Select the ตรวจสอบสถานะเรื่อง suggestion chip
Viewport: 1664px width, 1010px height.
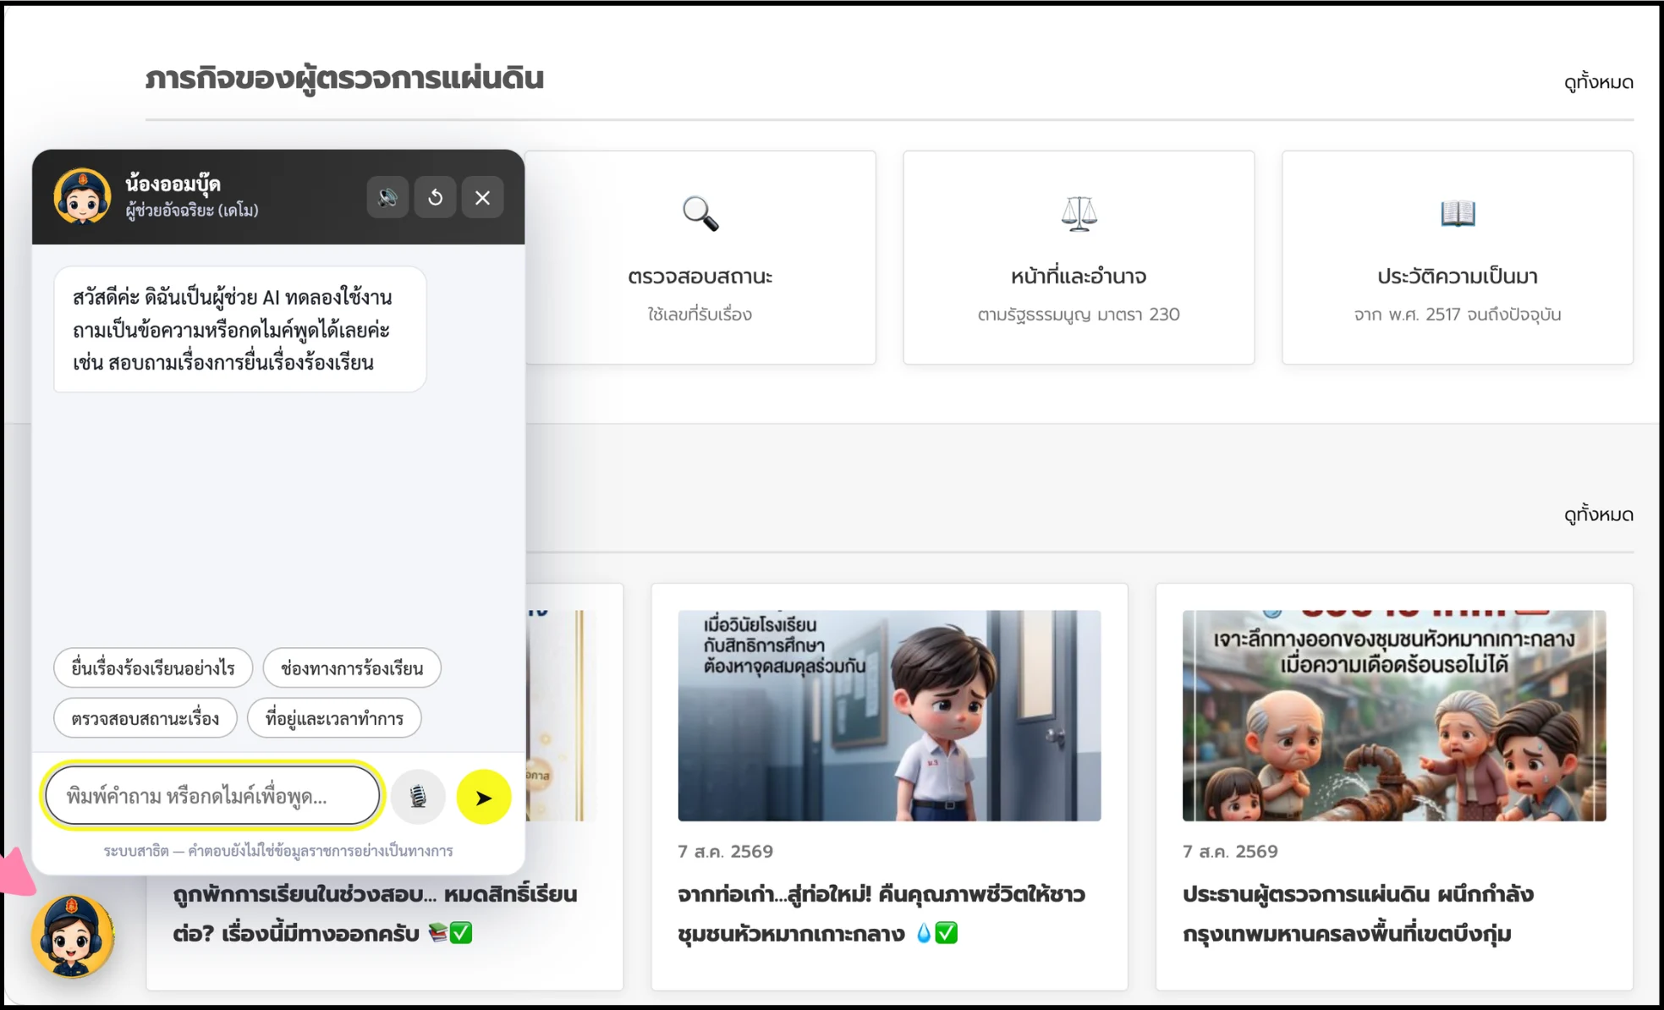click(x=146, y=718)
